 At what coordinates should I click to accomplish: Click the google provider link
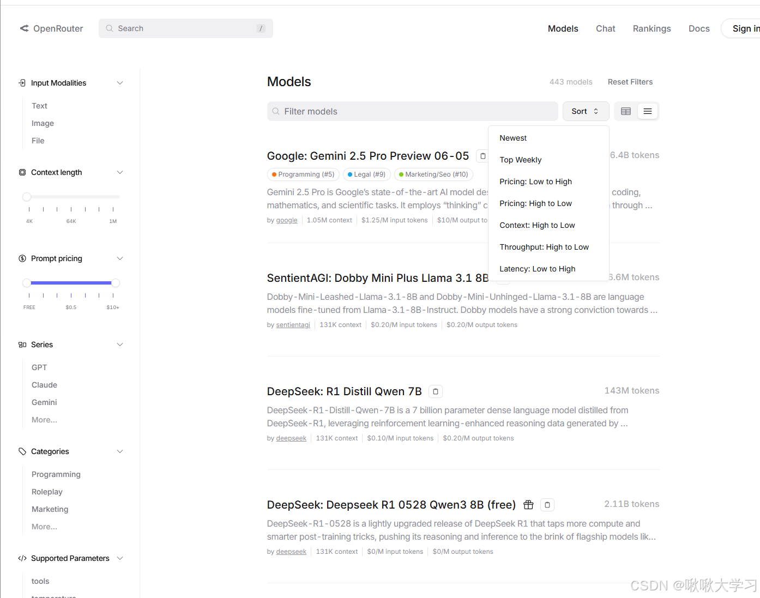(x=287, y=220)
